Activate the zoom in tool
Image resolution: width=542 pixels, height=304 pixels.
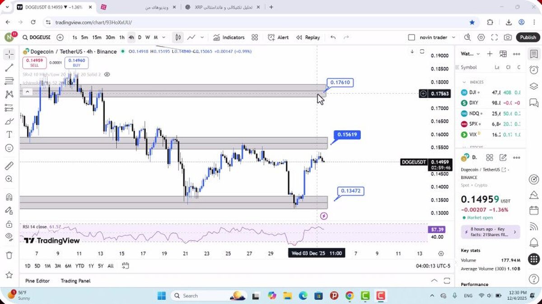coord(9,179)
